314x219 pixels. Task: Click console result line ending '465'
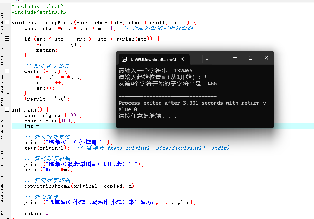tap(168, 84)
